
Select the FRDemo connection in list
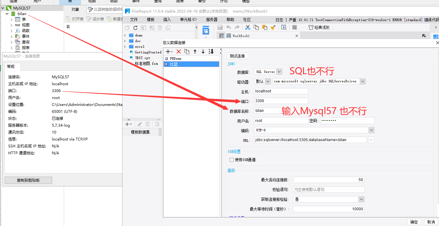pos(192,58)
